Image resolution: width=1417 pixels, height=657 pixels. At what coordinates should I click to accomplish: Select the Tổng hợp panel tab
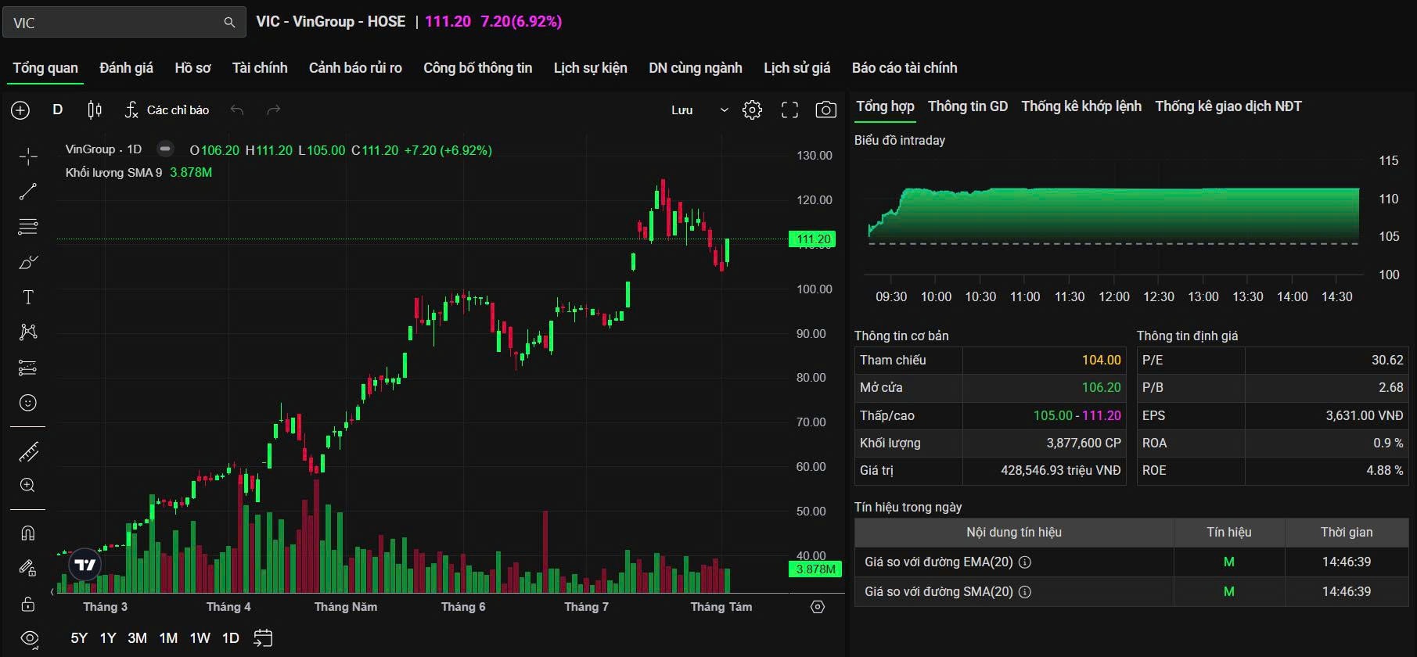[885, 106]
